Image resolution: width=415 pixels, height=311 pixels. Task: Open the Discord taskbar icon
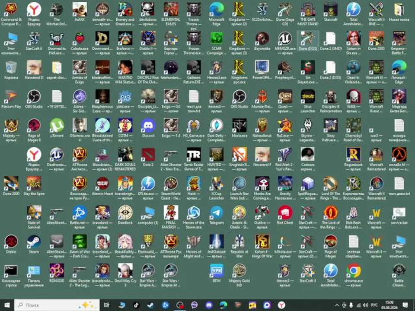tap(209, 305)
